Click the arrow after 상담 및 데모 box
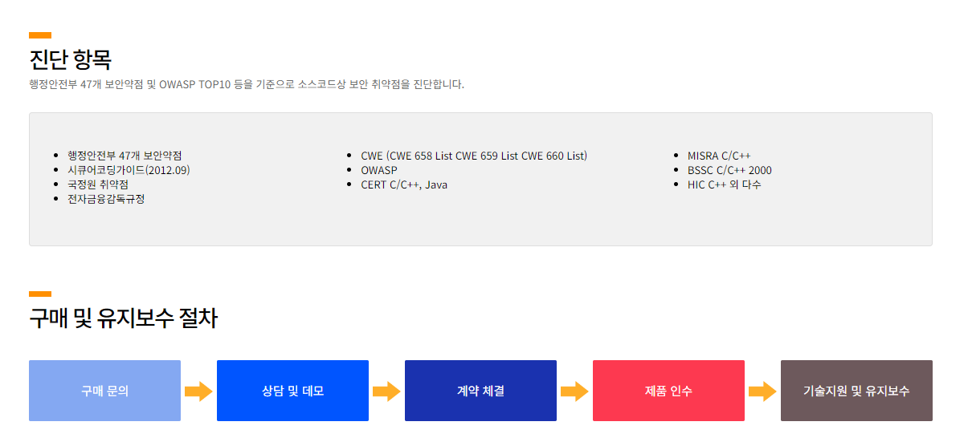Image resolution: width=968 pixels, height=446 pixels. point(386,391)
